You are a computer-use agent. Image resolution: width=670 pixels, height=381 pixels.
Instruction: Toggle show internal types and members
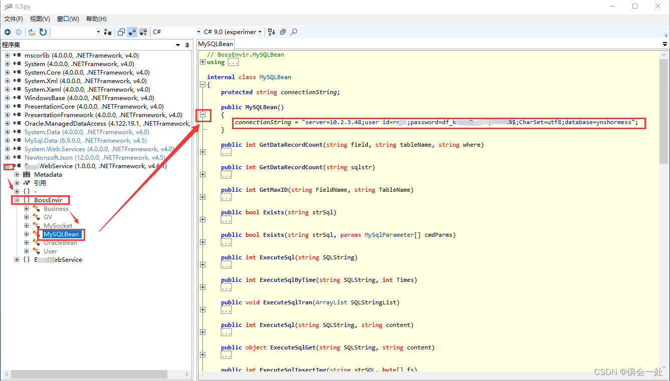point(132,32)
